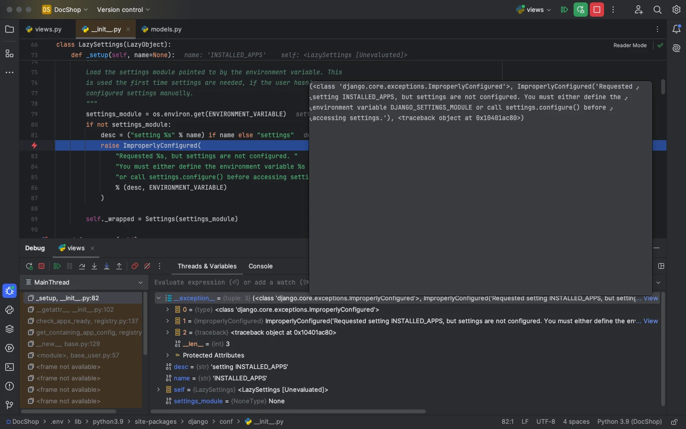The image size is (686, 429).
Task: Switch to Console tab in debugger
Action: (261, 266)
